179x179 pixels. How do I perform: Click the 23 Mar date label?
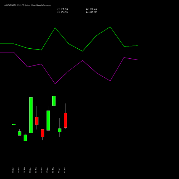pos(30,170)
